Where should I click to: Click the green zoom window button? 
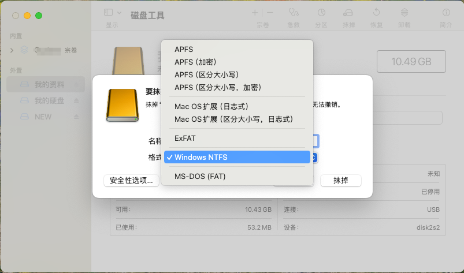tap(39, 16)
